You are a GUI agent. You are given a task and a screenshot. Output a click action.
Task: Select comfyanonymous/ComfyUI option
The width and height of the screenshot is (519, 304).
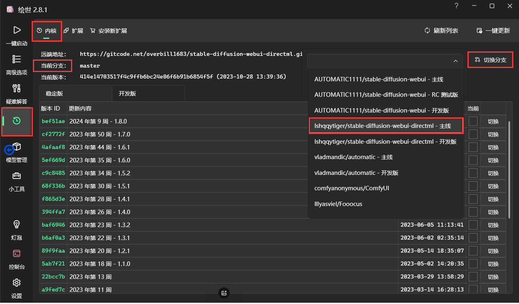pos(386,188)
